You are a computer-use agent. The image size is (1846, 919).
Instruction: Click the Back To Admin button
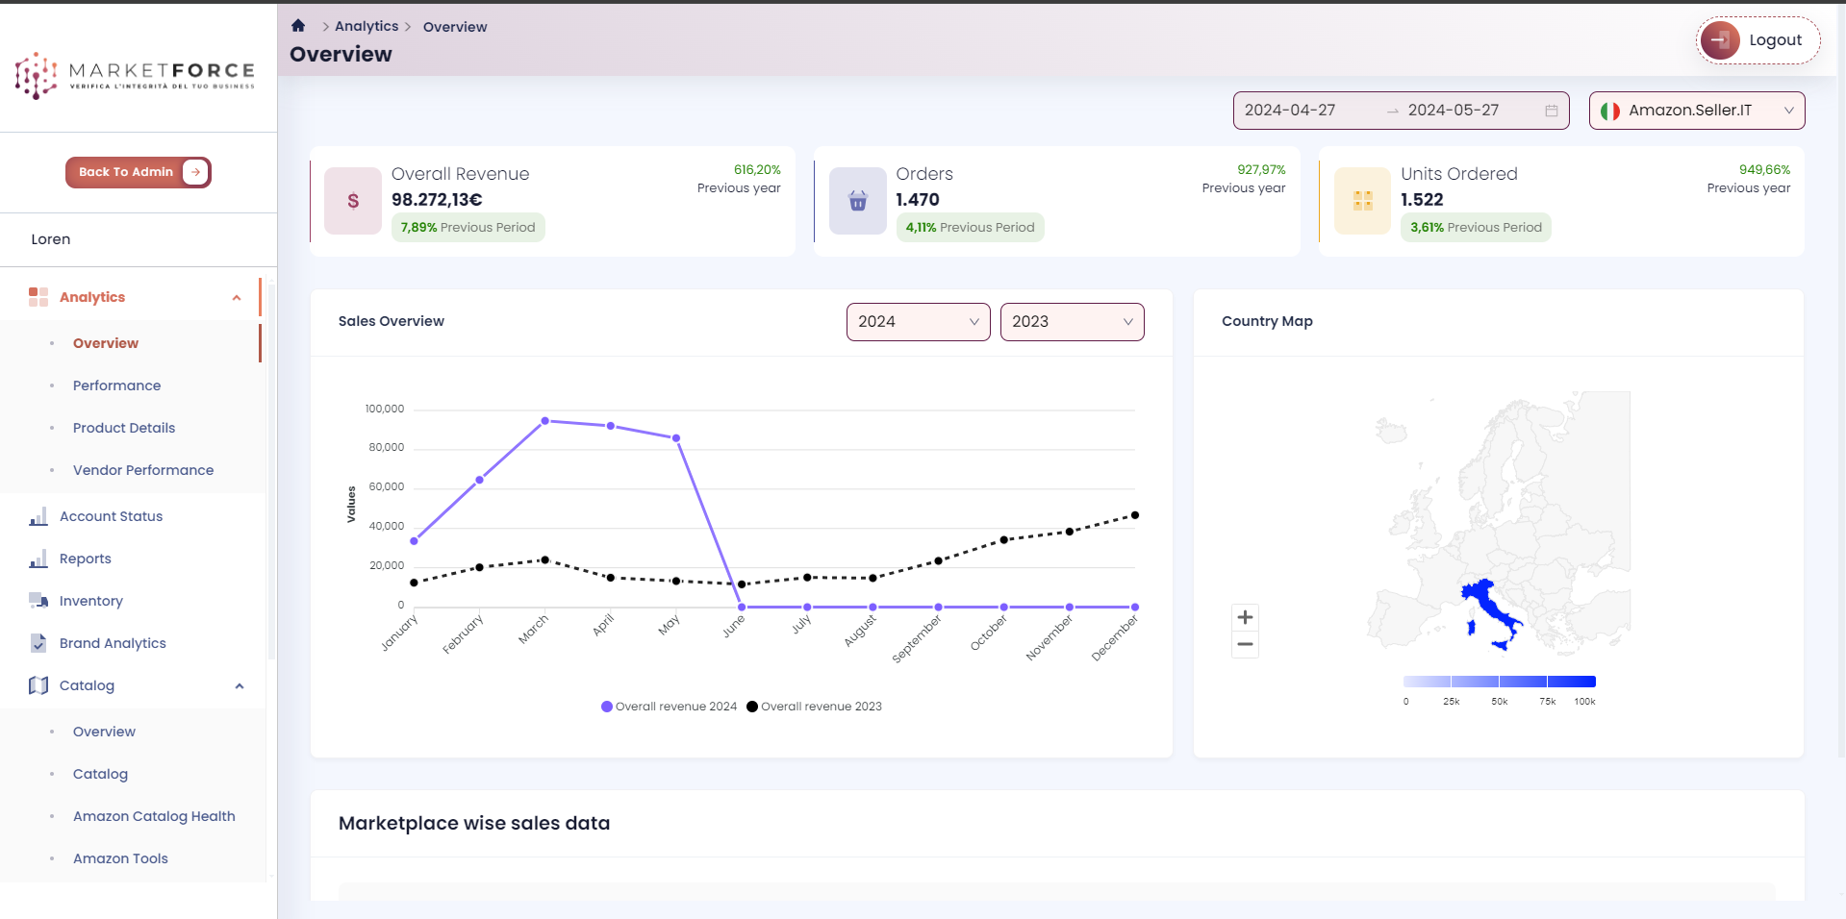pos(138,172)
